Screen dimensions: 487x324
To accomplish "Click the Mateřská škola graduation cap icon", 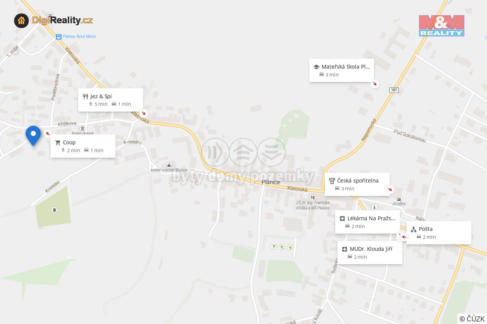I will tap(316, 67).
